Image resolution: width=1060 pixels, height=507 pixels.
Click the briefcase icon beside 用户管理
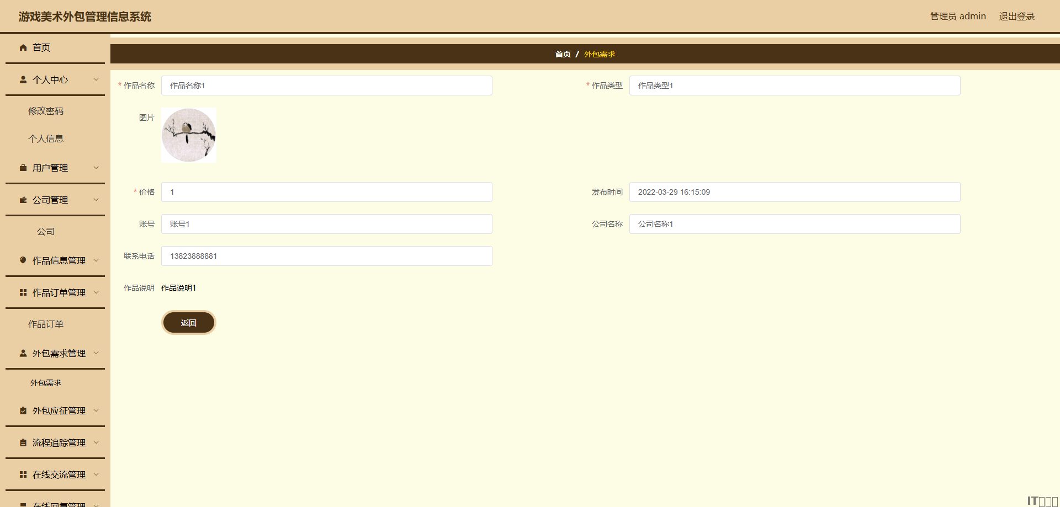(x=23, y=168)
